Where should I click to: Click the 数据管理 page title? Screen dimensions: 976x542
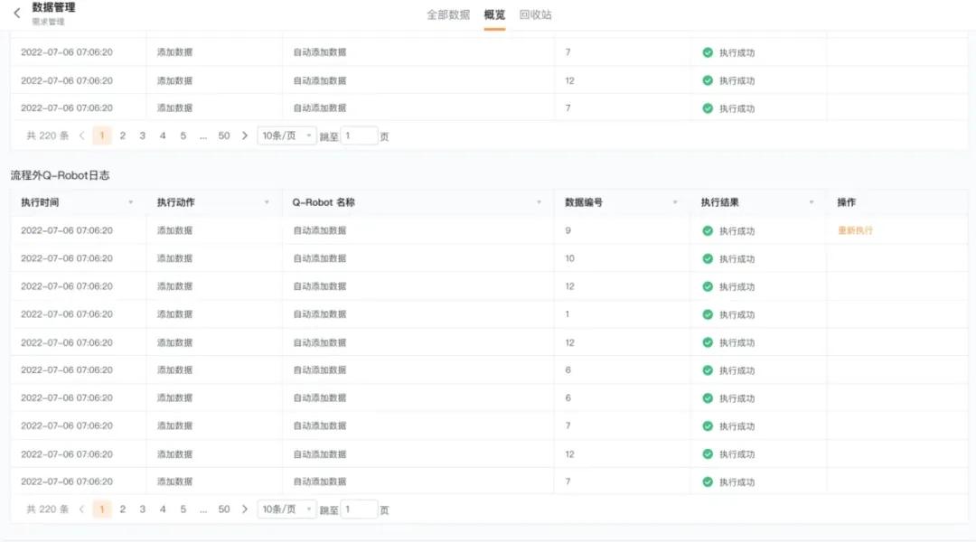[53, 7]
